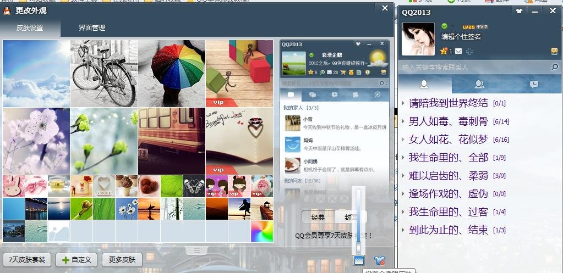Switch to the groups tab in main window
The width and height of the screenshot is (563, 273).
point(479,84)
